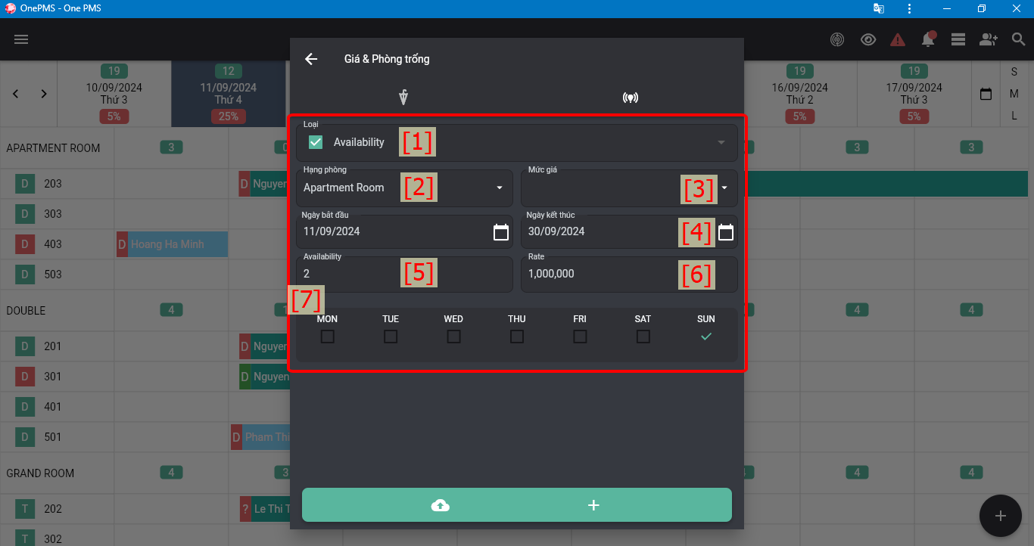Image resolution: width=1034 pixels, height=546 pixels.
Task: Open the radar channel icon in top bar
Action: click(837, 39)
